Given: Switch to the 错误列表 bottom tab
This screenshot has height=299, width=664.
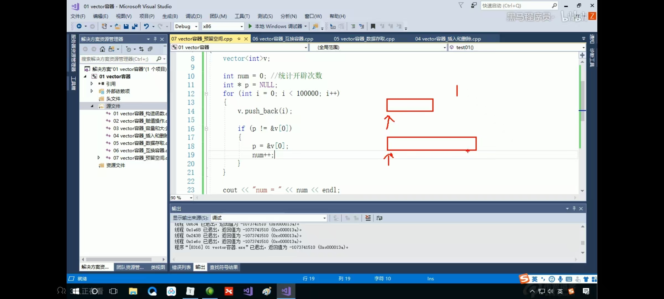Looking at the screenshot, I should click(181, 267).
